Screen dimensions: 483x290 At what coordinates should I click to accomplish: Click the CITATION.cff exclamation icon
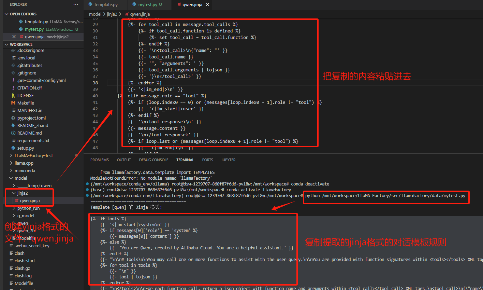[13, 88]
